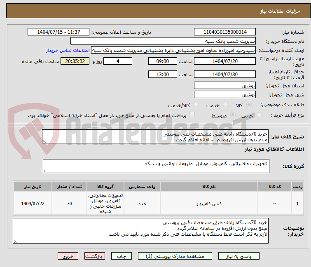Open اطلاعات تماس خریدار link
The width and height of the screenshot is (311, 267).
coord(68,50)
